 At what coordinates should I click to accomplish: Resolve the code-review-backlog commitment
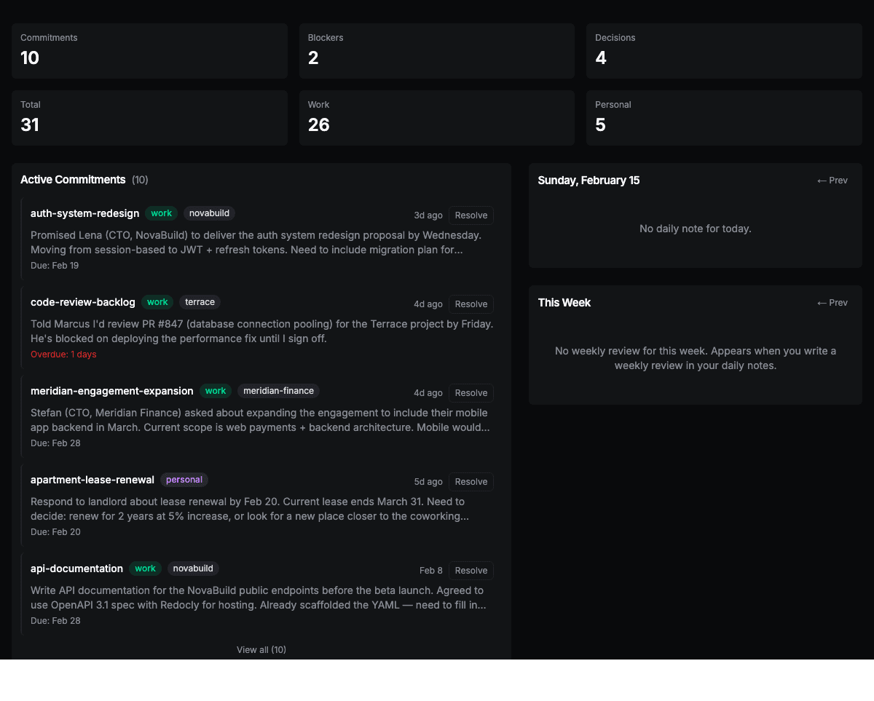click(x=471, y=304)
